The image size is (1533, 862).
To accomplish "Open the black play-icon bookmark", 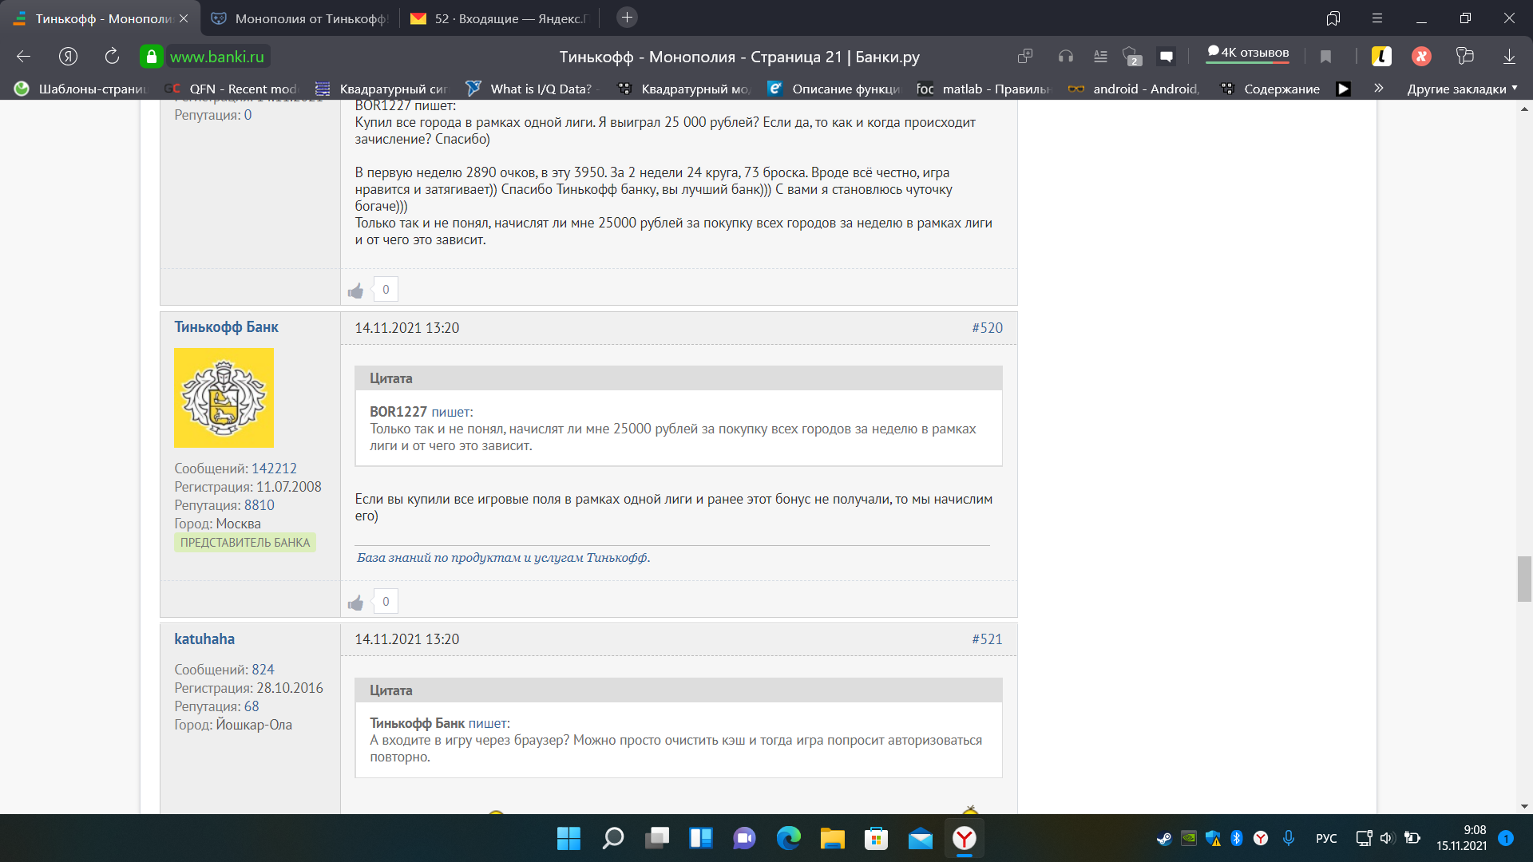I will [x=1344, y=89].
